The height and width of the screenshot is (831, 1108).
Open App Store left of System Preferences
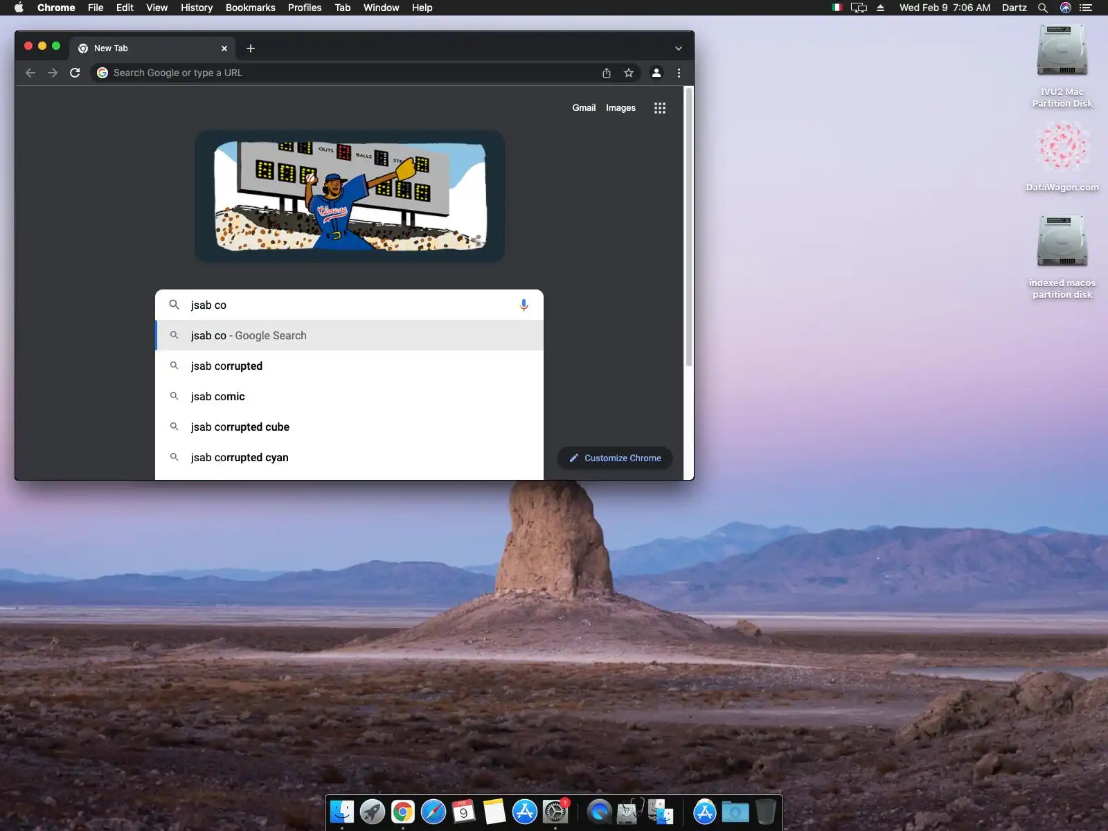coord(525,812)
